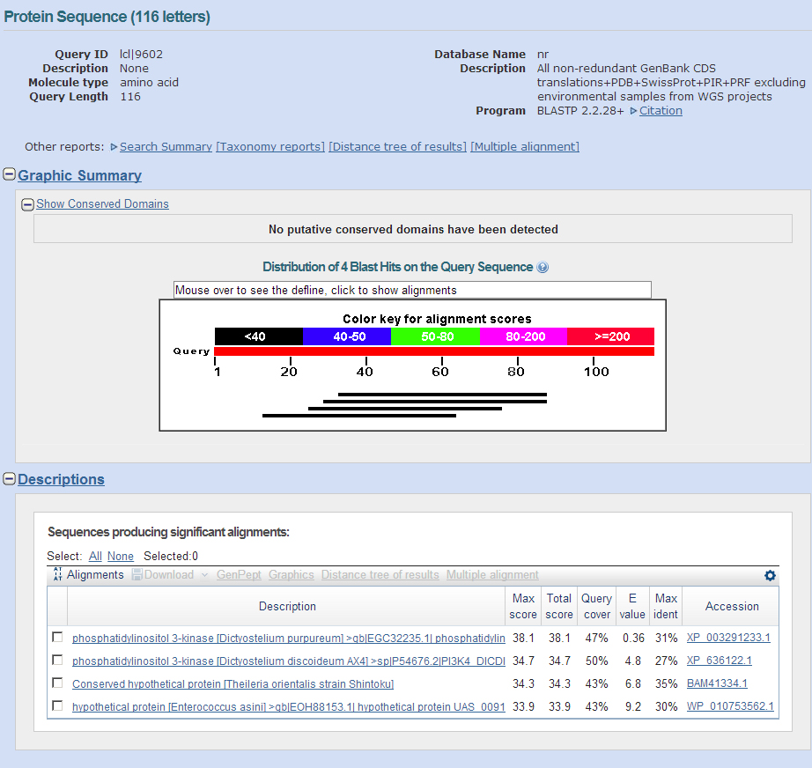The height and width of the screenshot is (768, 812).
Task: Click the Selected:0 counter text
Action: tap(171, 557)
